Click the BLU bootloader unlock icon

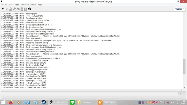[x=7, y=9]
